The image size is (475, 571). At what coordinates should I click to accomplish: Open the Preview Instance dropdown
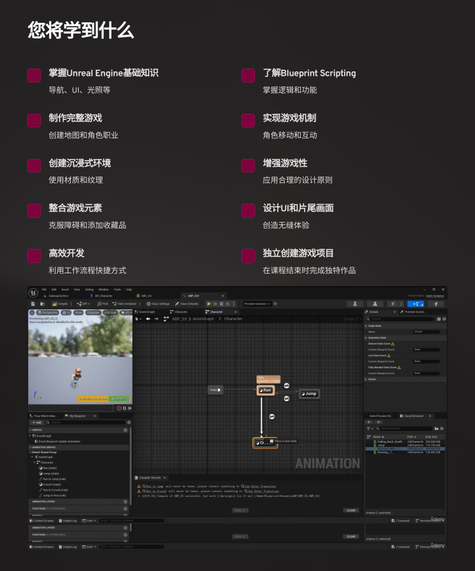click(x=257, y=304)
